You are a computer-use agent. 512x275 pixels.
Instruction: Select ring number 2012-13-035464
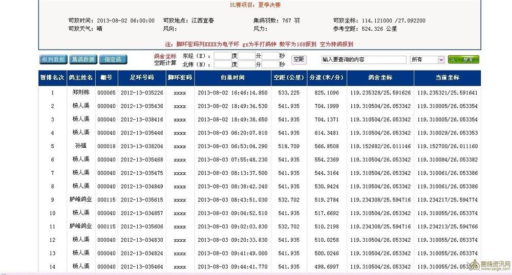(142, 266)
